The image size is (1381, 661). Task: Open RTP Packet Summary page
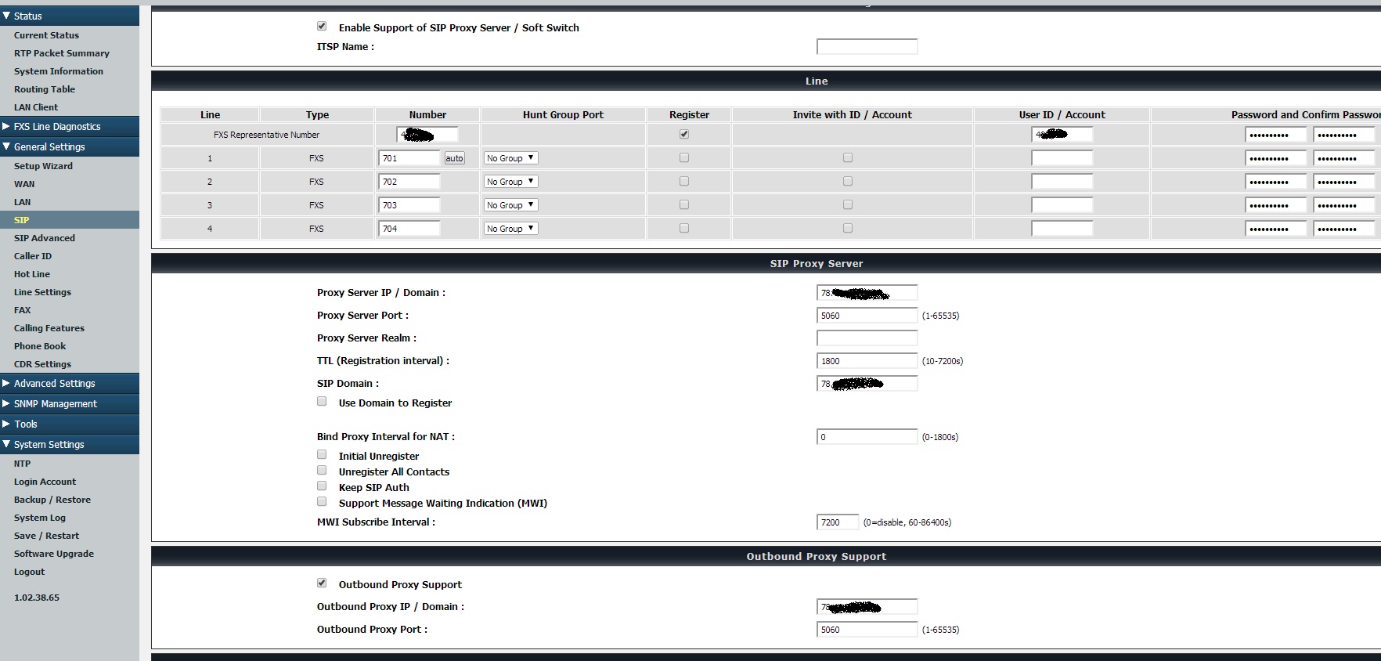pyautogui.click(x=61, y=53)
